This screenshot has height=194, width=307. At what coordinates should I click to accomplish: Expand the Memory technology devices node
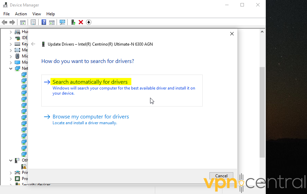coord(11,50)
